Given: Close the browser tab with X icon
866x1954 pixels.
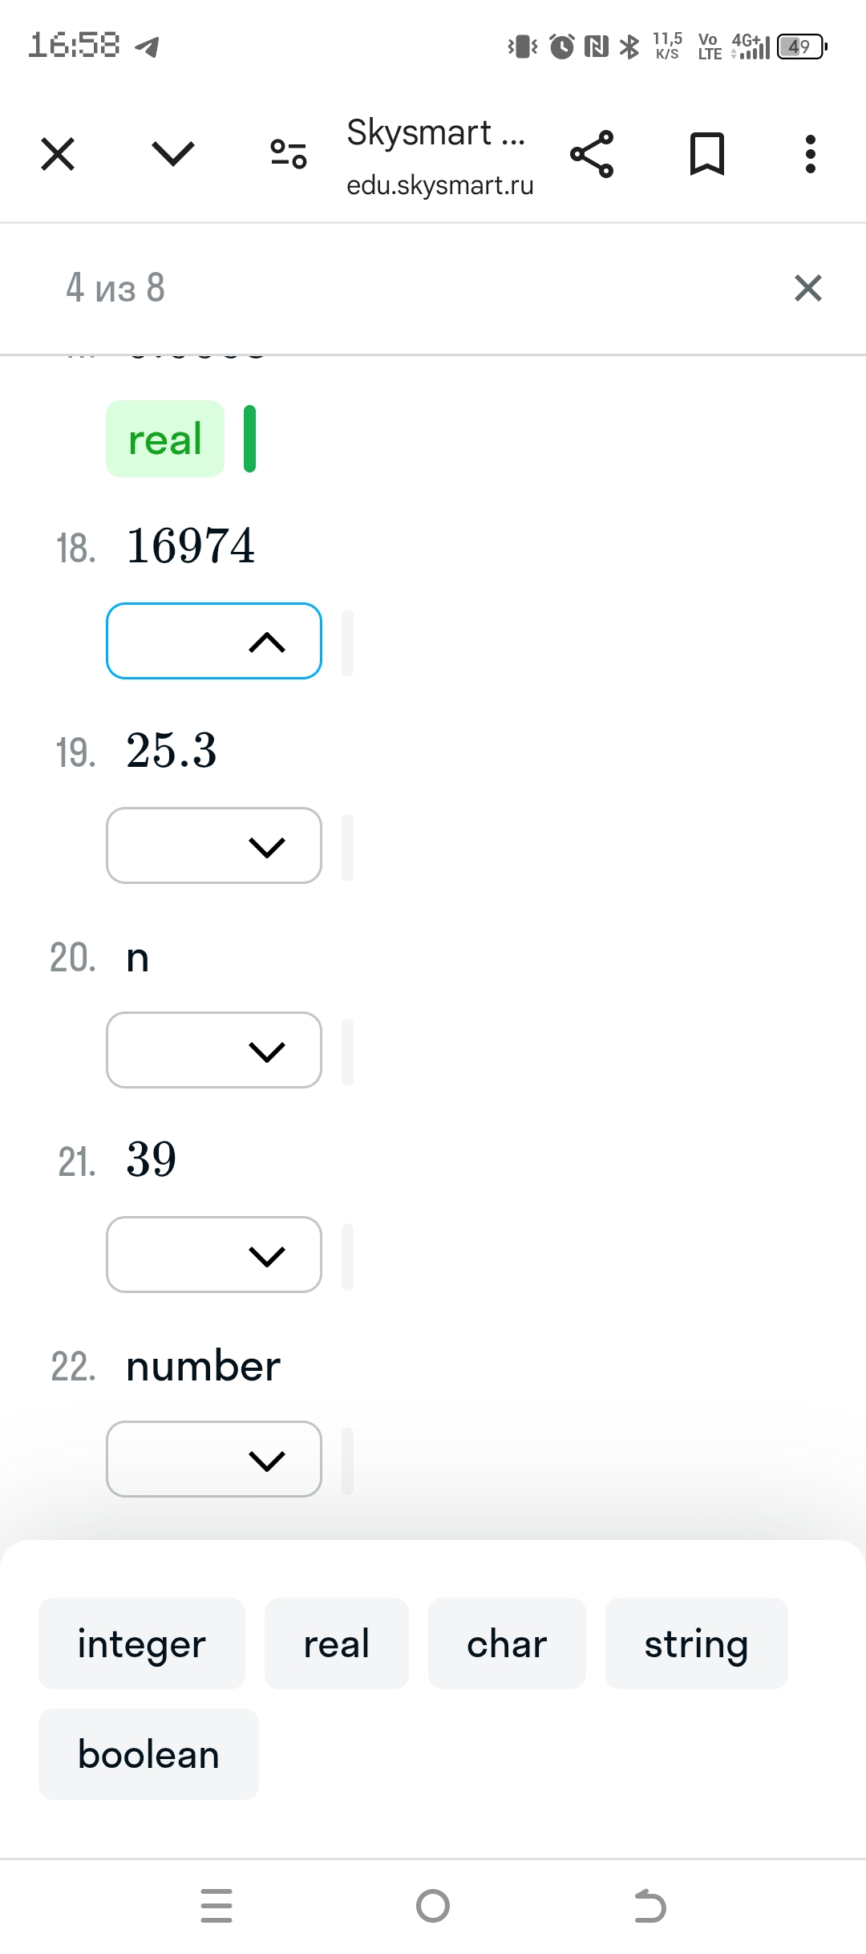Looking at the screenshot, I should [58, 154].
